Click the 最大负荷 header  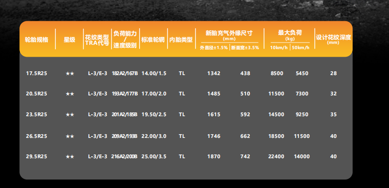point(290,33)
